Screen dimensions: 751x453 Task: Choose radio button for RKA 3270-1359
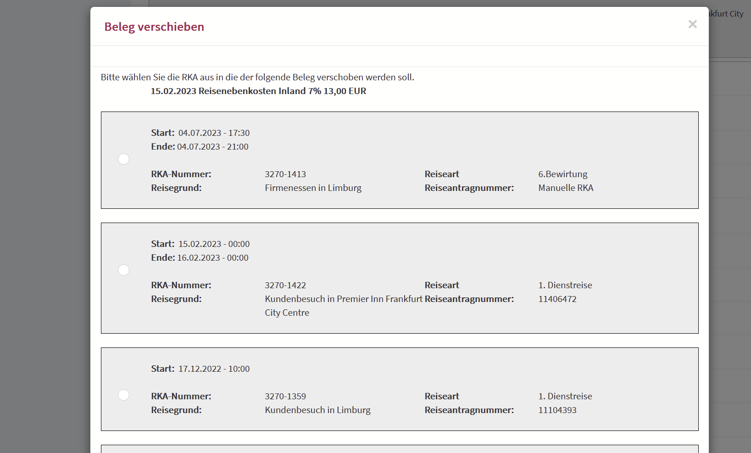tap(124, 395)
